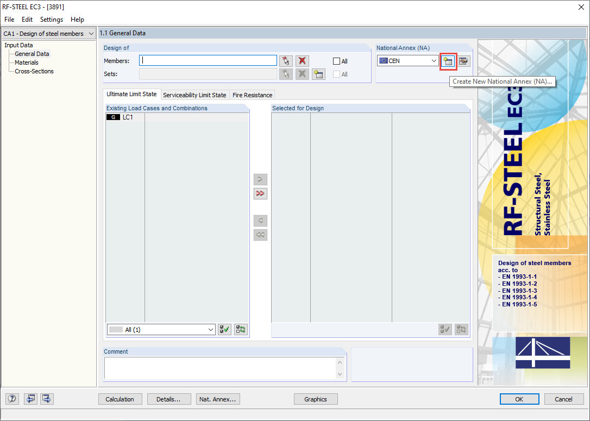Open the Edit menu

pyautogui.click(x=27, y=20)
